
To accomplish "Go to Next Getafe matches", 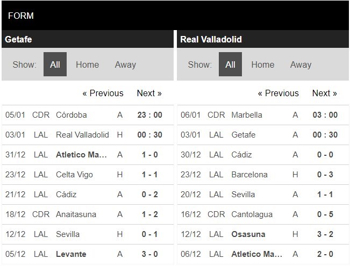I will [149, 93].
